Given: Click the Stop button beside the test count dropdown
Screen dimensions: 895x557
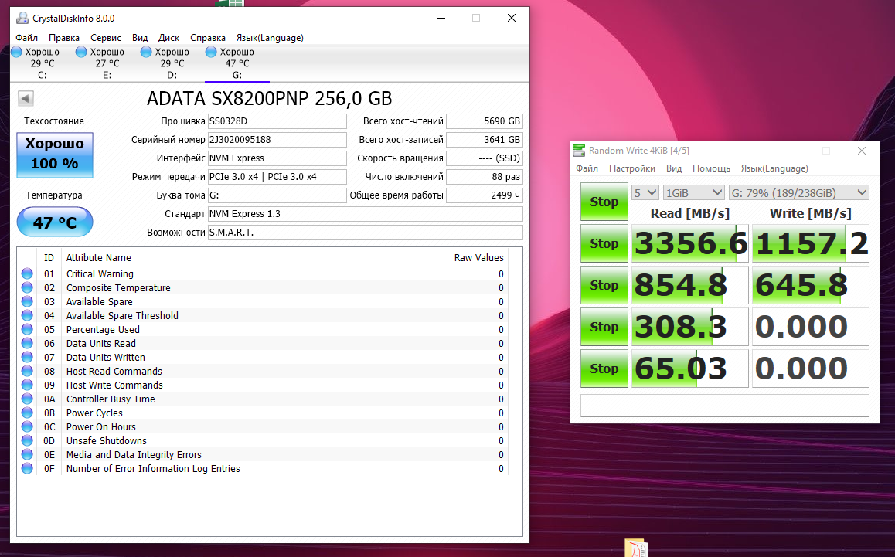Looking at the screenshot, I should pyautogui.click(x=604, y=202).
